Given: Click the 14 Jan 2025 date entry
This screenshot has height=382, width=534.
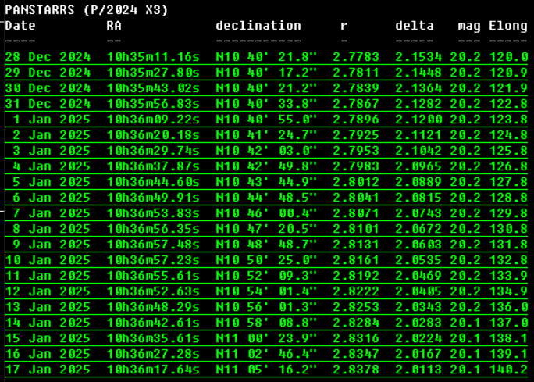Looking at the screenshot, I should coord(48,323).
